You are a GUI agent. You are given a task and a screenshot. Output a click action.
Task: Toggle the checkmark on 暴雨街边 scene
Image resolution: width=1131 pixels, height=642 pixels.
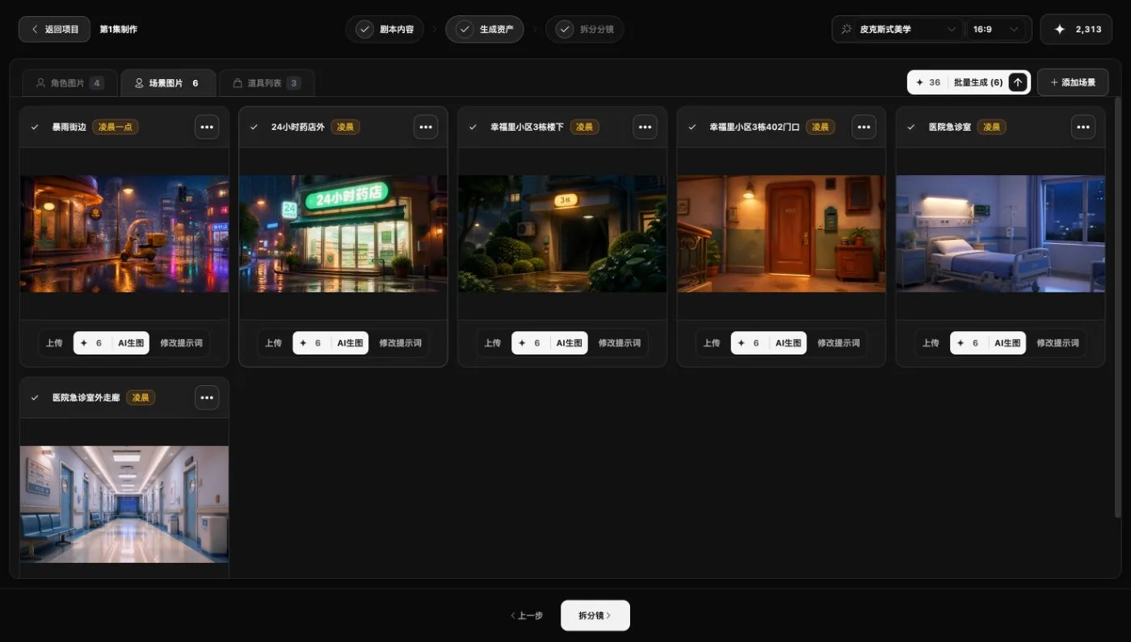35,127
